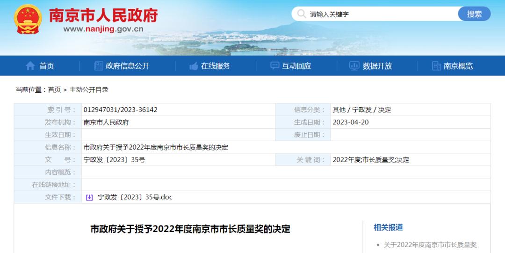Click the thumbs-up icon beside 在线服务
505x253 pixels.
click(x=194, y=66)
